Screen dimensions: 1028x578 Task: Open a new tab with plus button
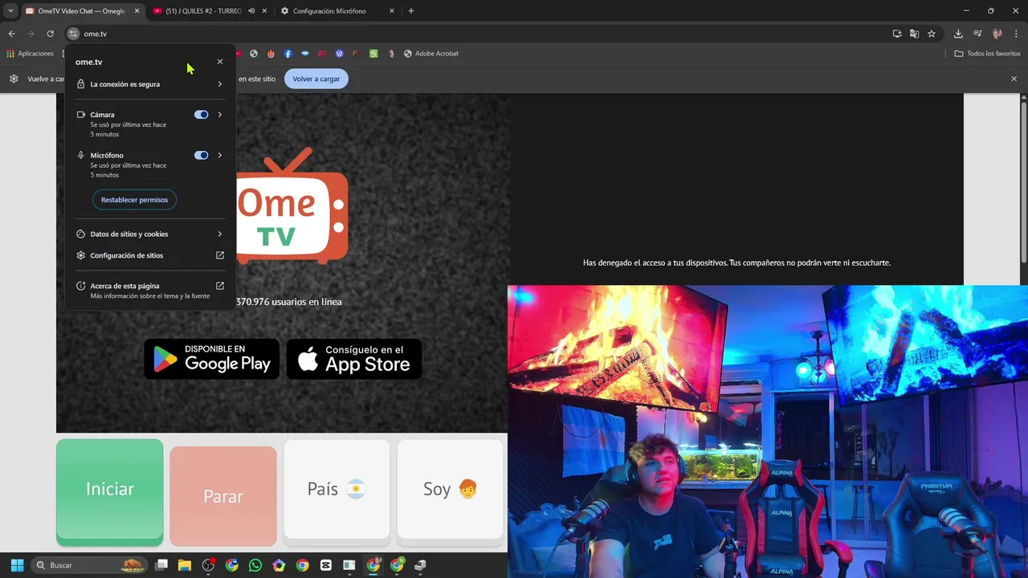411,11
